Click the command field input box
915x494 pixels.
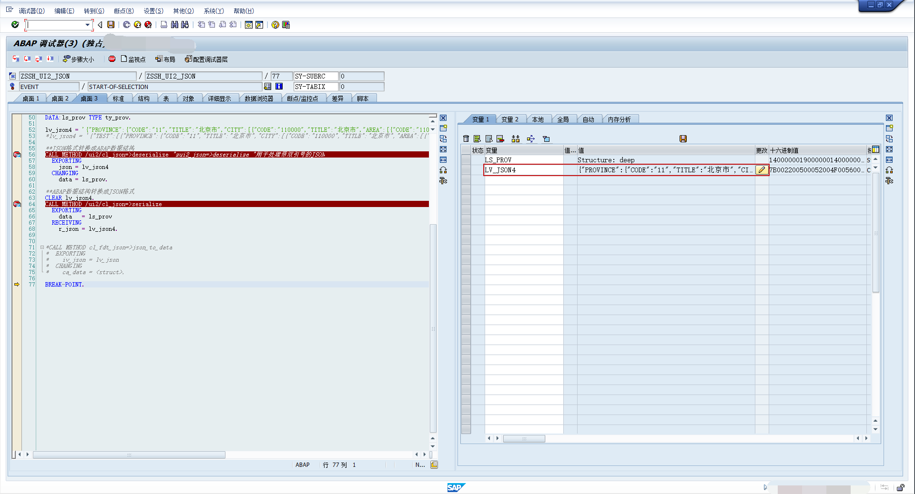tap(55, 25)
